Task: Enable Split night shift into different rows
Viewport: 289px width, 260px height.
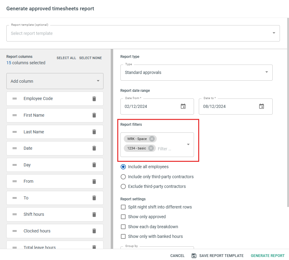Action: (x=123, y=207)
